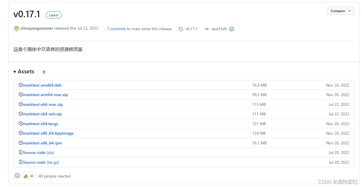Click package icon for marktext-amd64.deb
Viewport: 362px width, 187px height.
[21, 85]
